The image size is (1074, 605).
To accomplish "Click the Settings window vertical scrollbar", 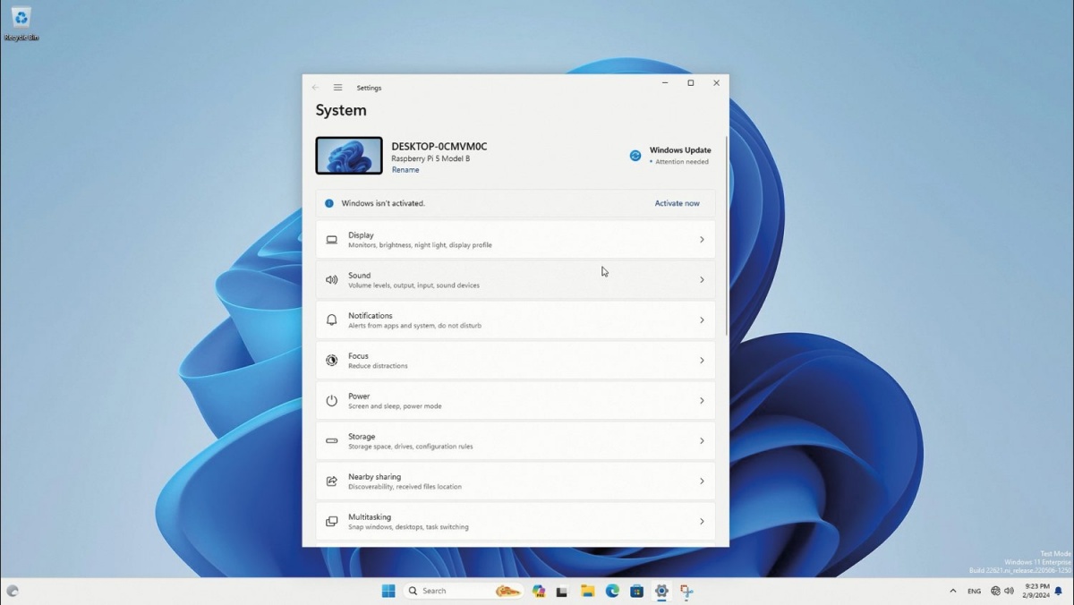I will (x=727, y=236).
